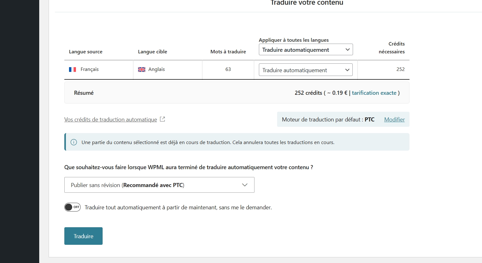Click the external link icon beside translation credits
This screenshot has width=482, height=263.
click(x=163, y=119)
